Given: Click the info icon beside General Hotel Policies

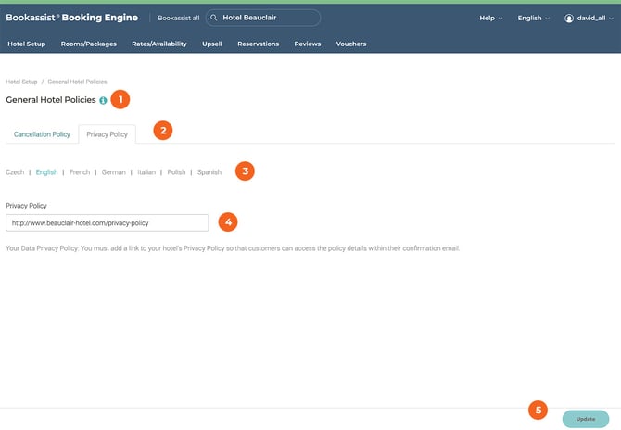Looking at the screenshot, I should coord(103,100).
